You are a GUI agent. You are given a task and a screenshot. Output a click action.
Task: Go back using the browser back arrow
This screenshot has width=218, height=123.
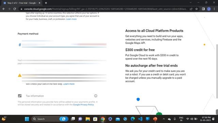[4, 9]
